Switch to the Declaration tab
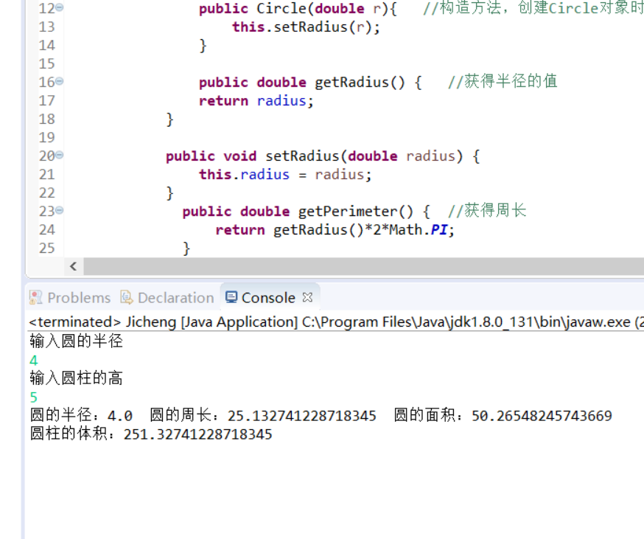Screen dimensions: 644x539 click(x=167, y=297)
